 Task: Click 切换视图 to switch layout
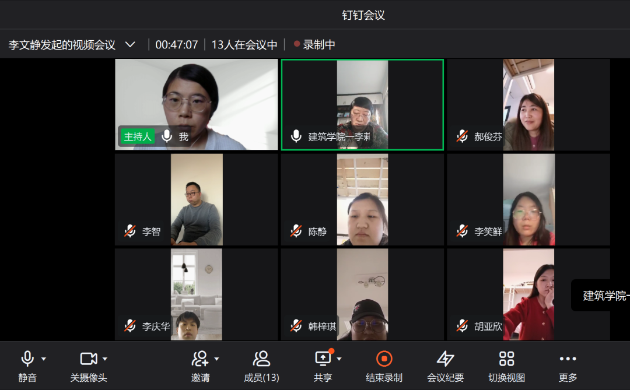pos(506,359)
